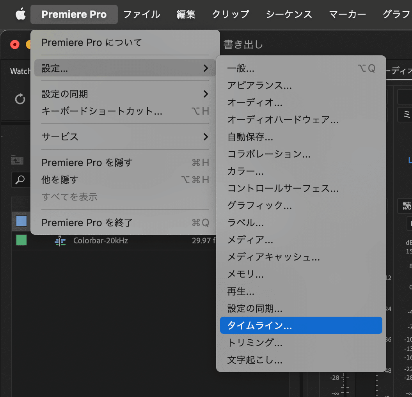This screenshot has height=397, width=412.
Task: Expand the サービス submenu
Action: point(206,137)
